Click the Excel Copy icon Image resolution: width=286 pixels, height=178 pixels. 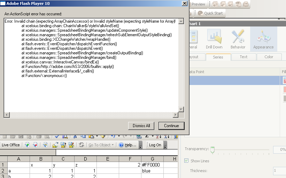83,137
